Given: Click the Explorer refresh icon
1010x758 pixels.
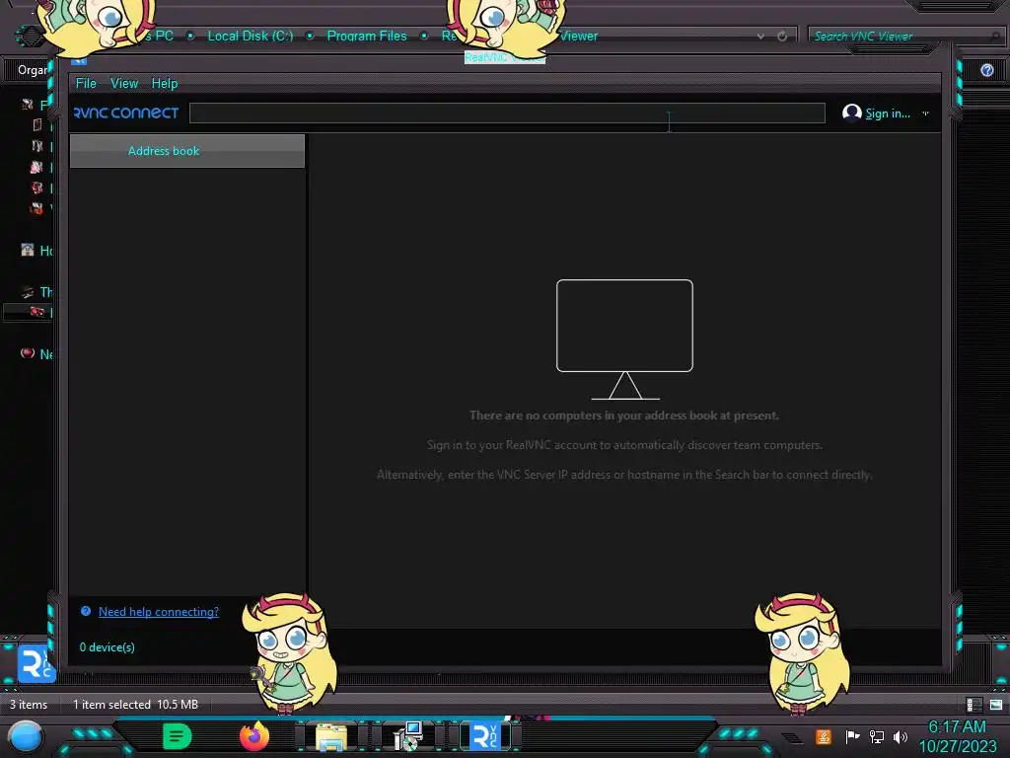Looking at the screenshot, I should click(x=782, y=37).
